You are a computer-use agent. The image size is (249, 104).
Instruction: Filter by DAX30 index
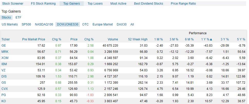pyautogui.click(x=122, y=24)
